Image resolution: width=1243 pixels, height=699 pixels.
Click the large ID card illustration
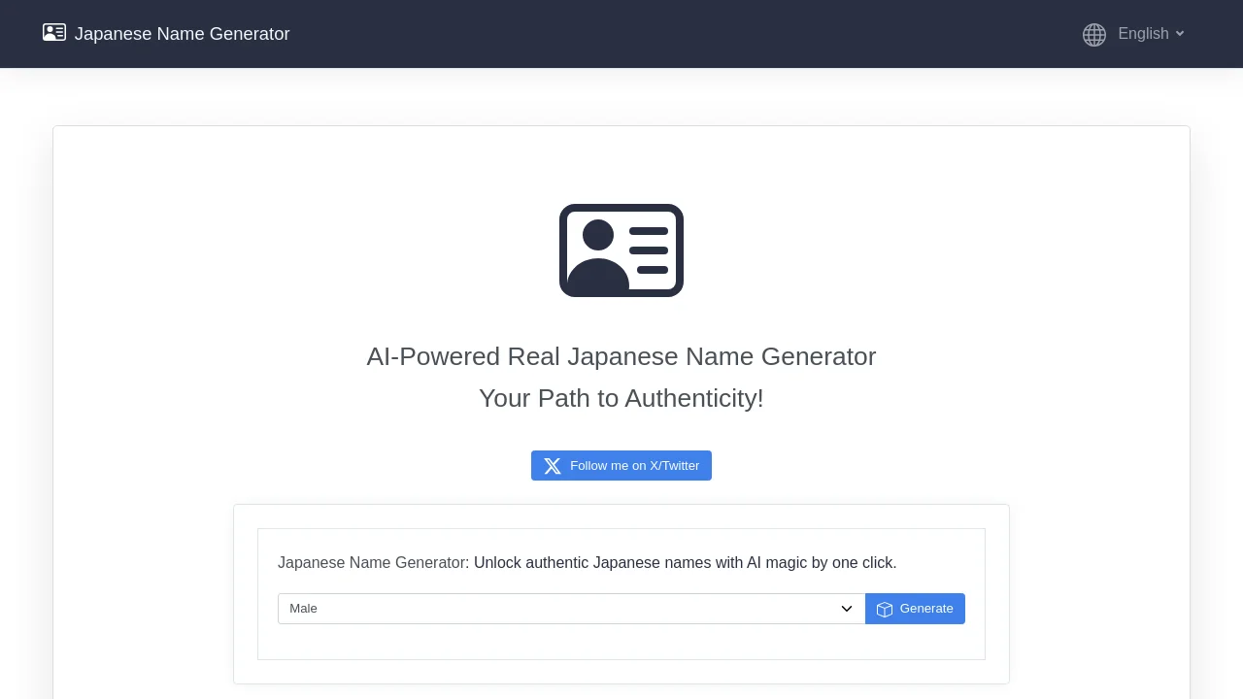(621, 250)
